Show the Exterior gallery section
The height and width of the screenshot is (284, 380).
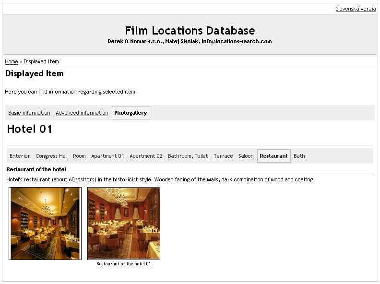click(x=20, y=156)
